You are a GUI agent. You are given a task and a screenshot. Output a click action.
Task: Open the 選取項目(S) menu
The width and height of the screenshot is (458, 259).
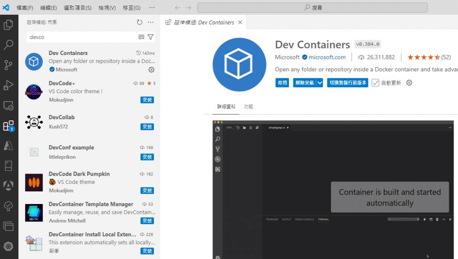(78, 8)
